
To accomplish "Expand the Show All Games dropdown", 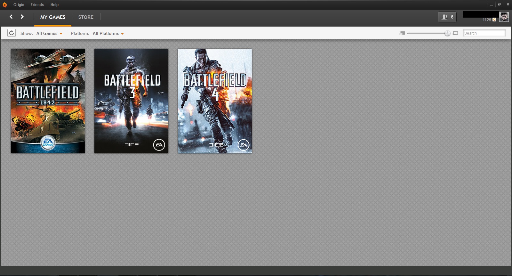I will 49,33.
